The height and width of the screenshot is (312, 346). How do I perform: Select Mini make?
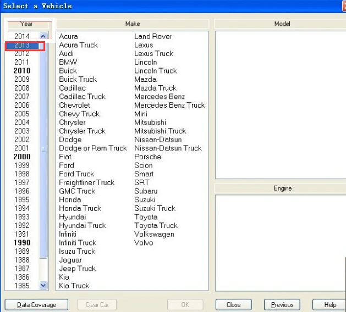[x=141, y=114]
